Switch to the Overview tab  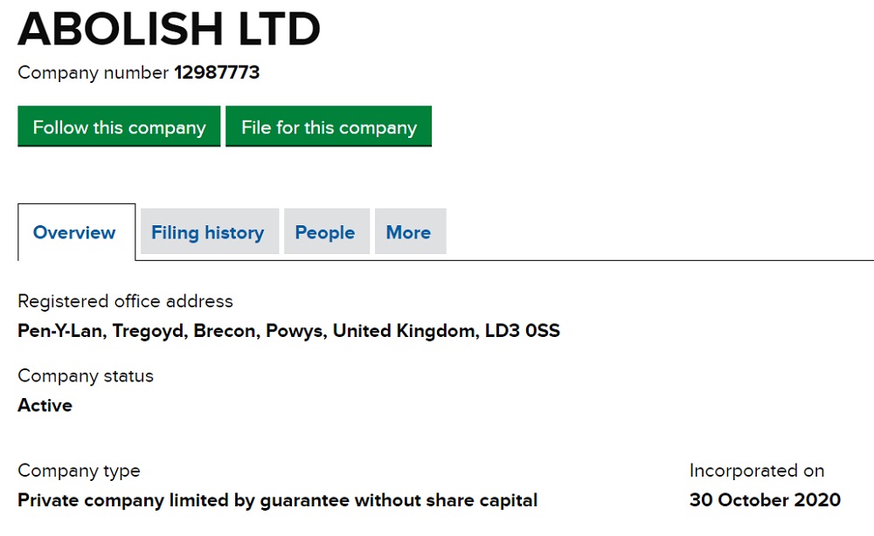pyautogui.click(x=74, y=232)
